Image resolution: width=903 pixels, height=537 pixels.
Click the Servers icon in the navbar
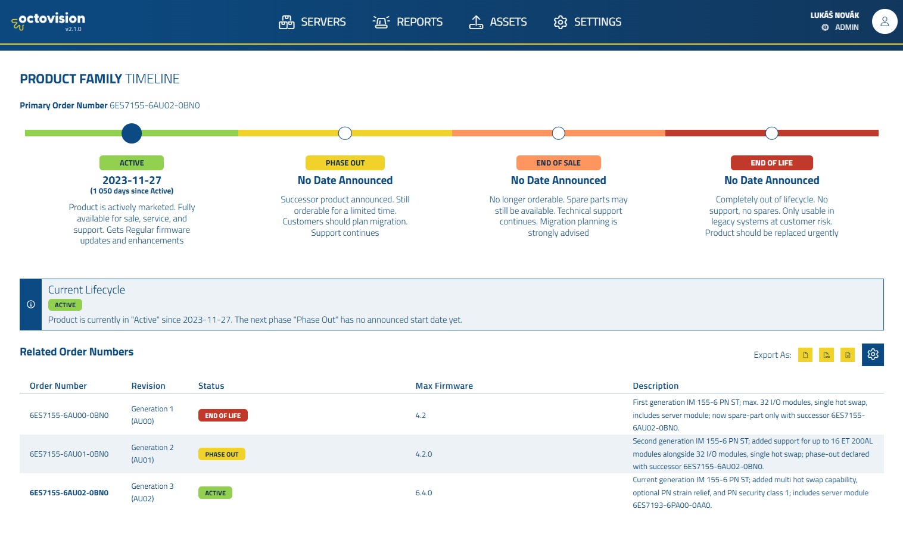(287, 22)
